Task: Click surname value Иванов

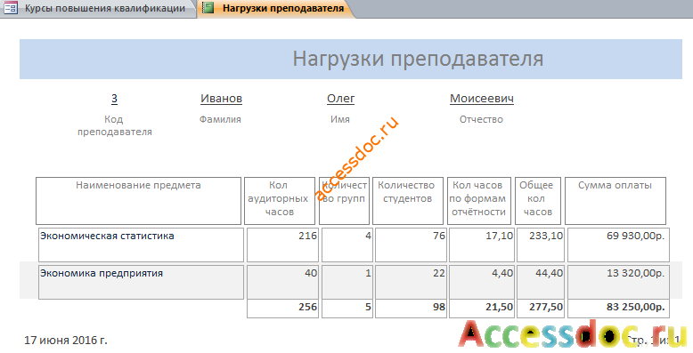Action: pyautogui.click(x=222, y=99)
